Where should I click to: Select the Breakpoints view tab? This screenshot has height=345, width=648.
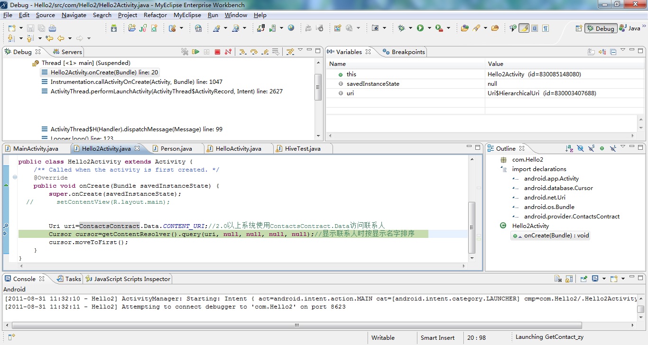[x=407, y=52]
